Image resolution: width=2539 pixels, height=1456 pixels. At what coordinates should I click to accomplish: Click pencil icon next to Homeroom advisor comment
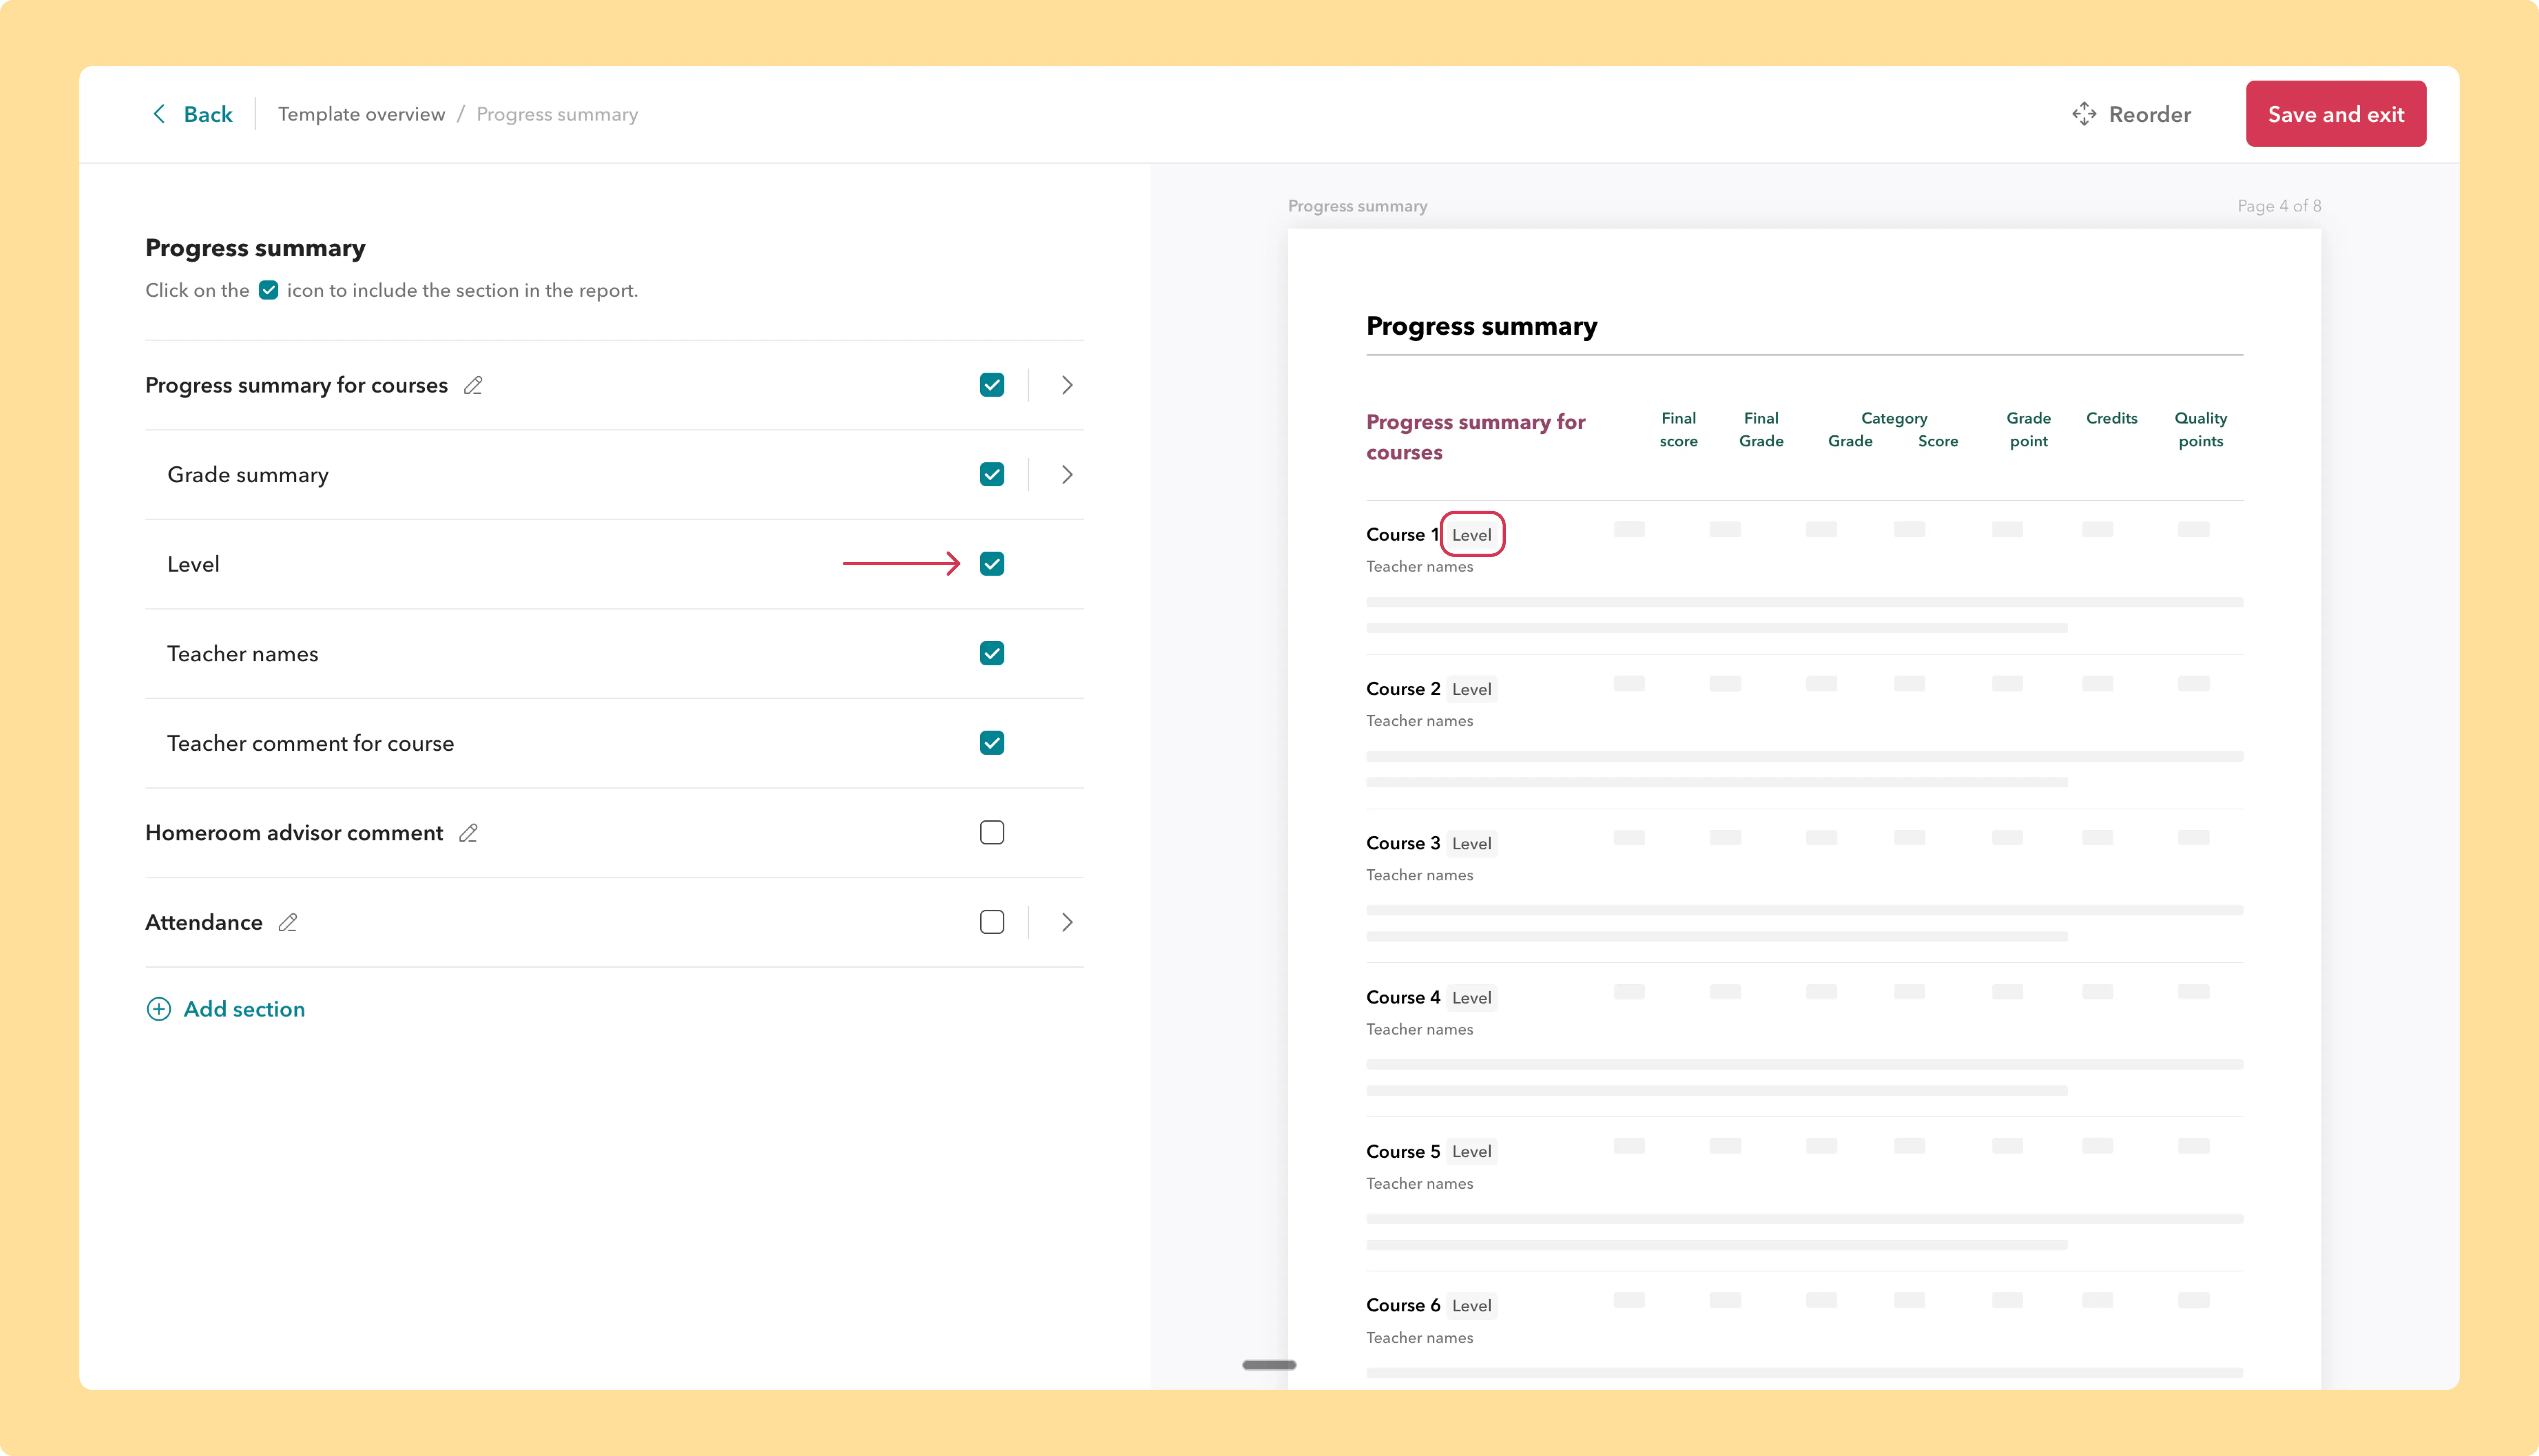[x=468, y=833]
